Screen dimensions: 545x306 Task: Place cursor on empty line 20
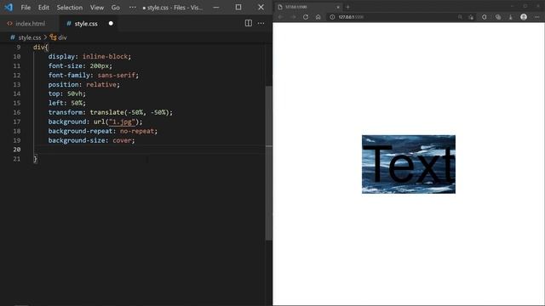pyautogui.click(x=150, y=150)
